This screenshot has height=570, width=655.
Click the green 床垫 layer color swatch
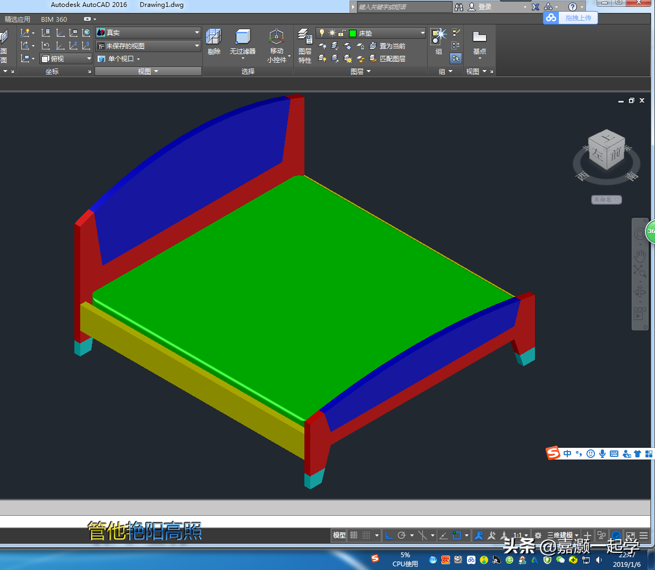[x=353, y=33]
